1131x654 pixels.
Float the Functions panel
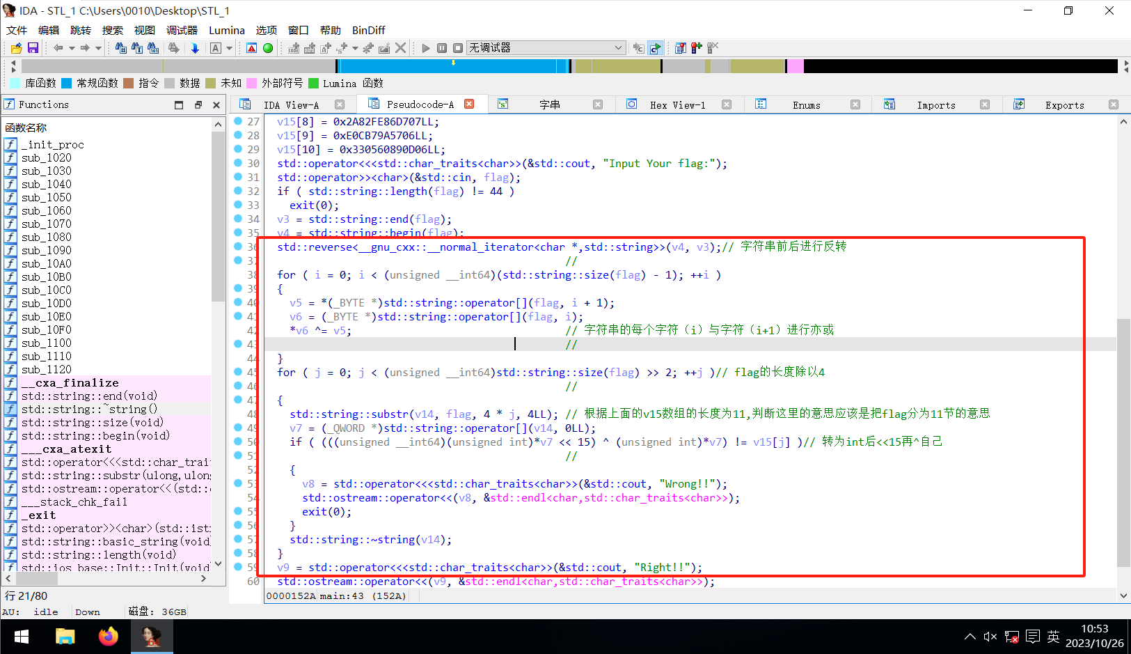198,105
